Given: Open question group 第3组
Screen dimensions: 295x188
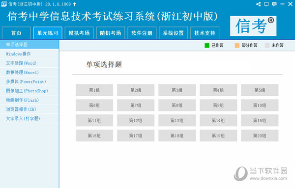Looking at the screenshot, I should (x=177, y=90).
